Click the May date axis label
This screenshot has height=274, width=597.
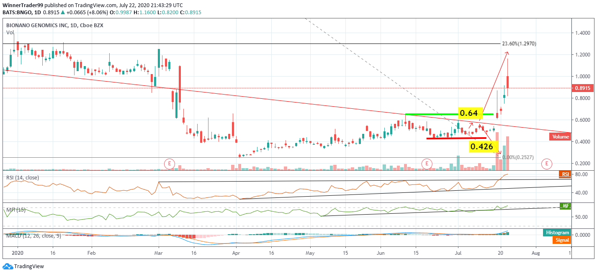(x=310, y=253)
